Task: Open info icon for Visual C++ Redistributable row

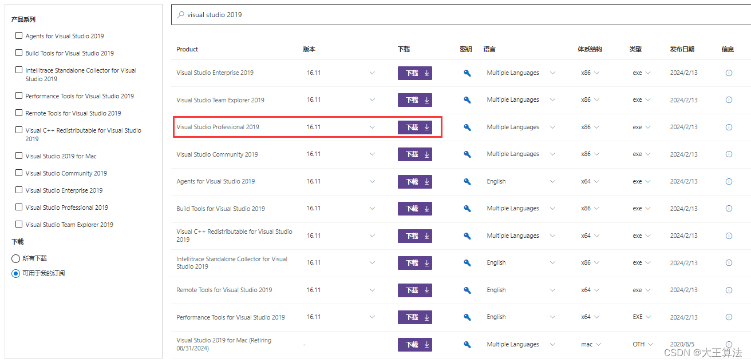Action: [x=729, y=236]
